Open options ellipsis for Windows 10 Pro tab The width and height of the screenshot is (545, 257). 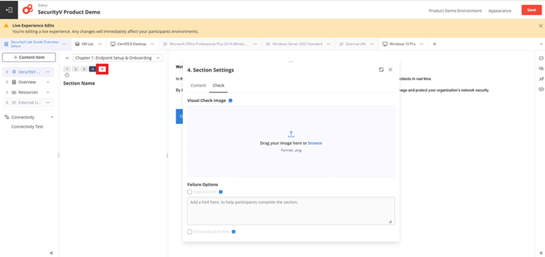point(422,44)
